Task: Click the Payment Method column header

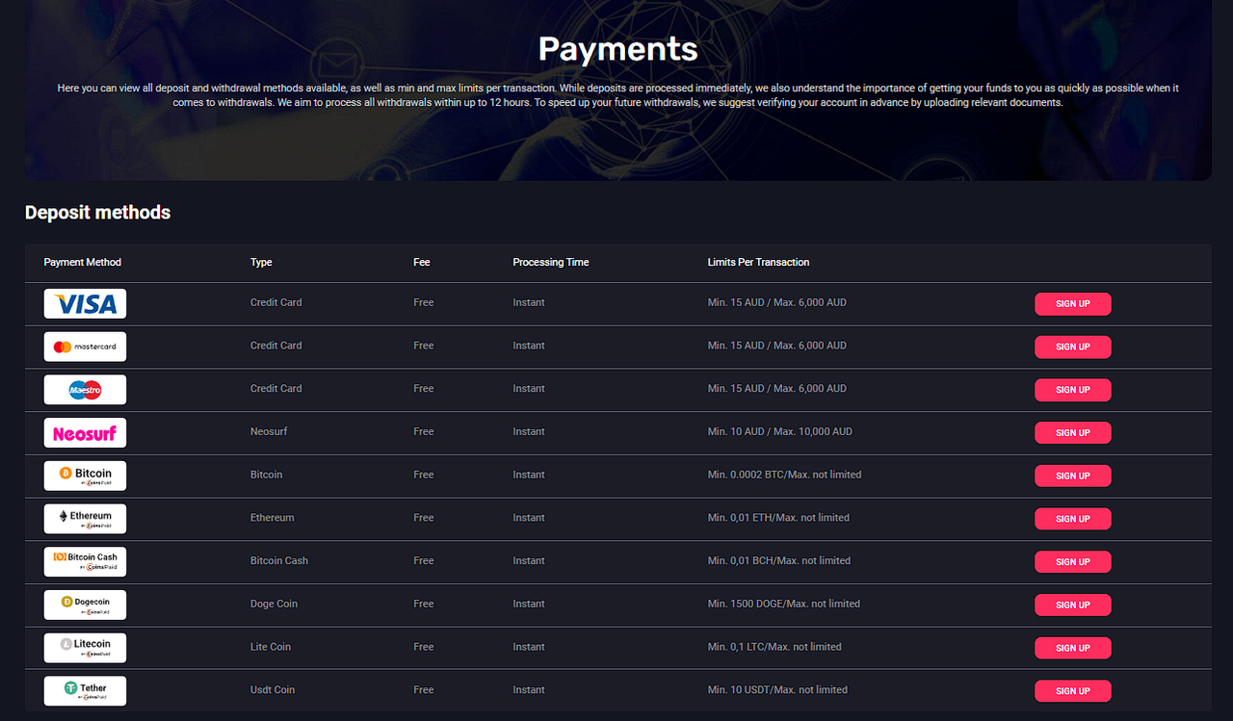Action: tap(82, 262)
